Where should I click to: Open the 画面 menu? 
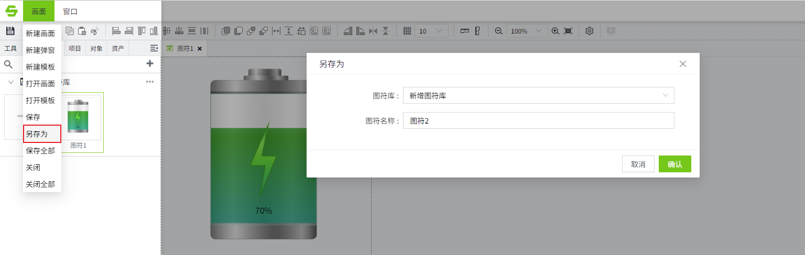[39, 11]
